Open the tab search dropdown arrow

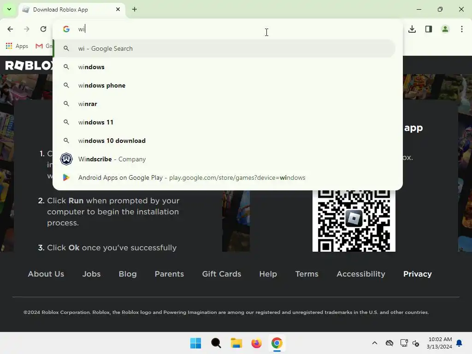[9, 9]
